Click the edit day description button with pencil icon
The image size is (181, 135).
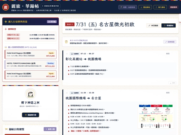[x=153, y=25]
